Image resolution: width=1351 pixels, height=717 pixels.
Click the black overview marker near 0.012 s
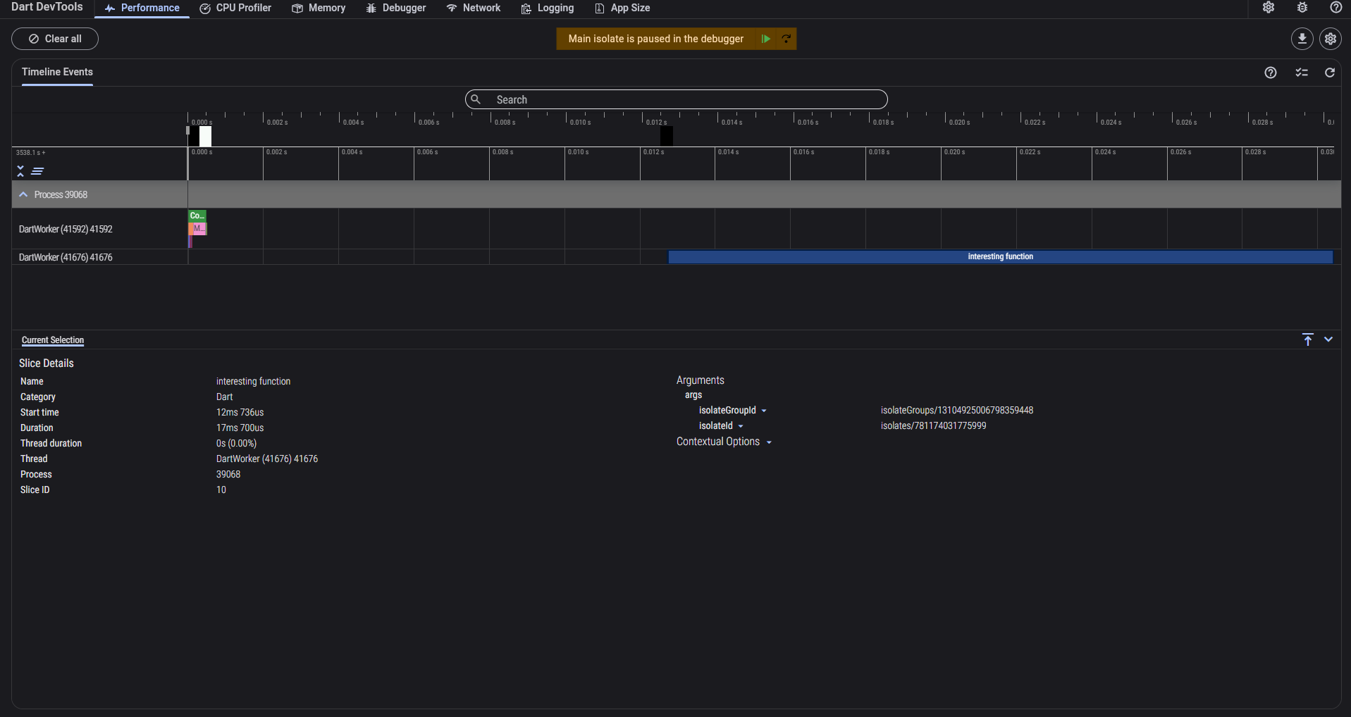click(x=666, y=136)
